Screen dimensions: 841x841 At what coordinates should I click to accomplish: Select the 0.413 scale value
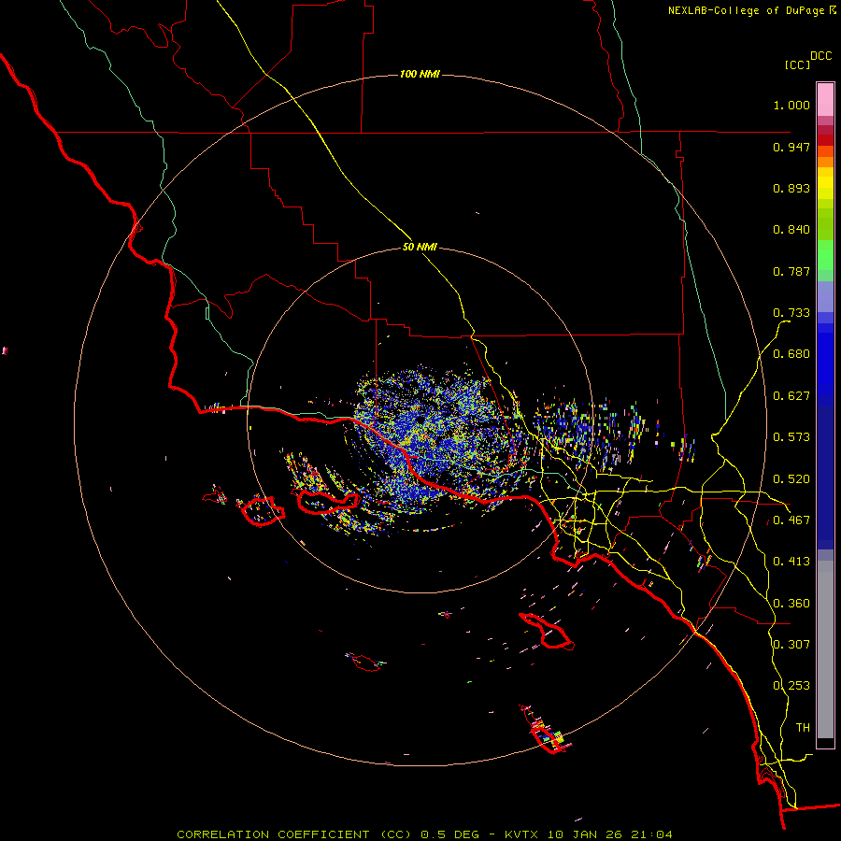coord(791,562)
